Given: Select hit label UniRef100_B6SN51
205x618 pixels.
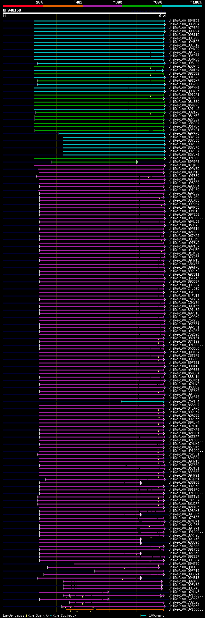Looking at the screenshot, I should (x=184, y=380).
